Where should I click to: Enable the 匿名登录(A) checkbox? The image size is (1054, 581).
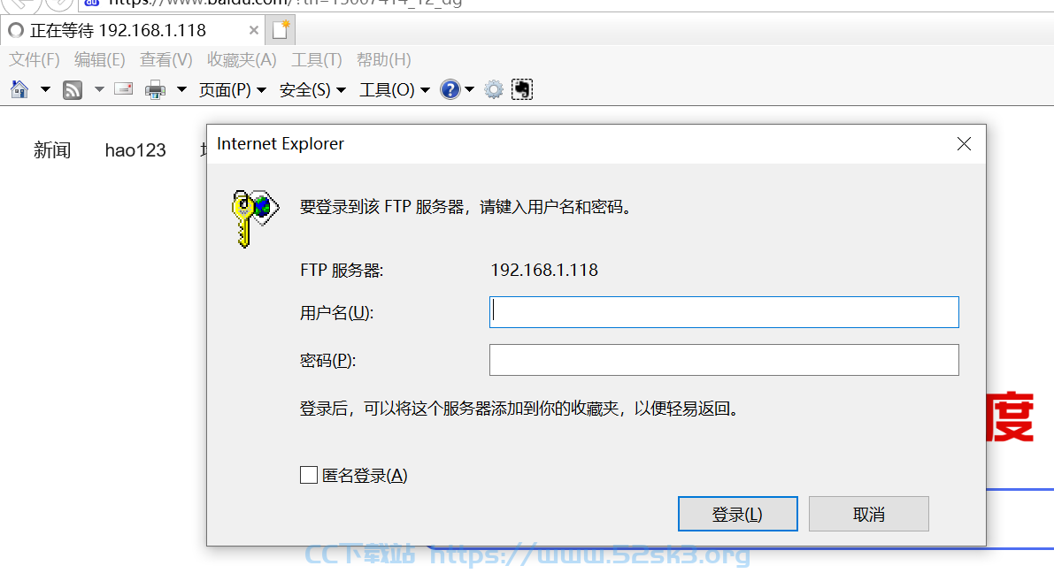point(309,475)
